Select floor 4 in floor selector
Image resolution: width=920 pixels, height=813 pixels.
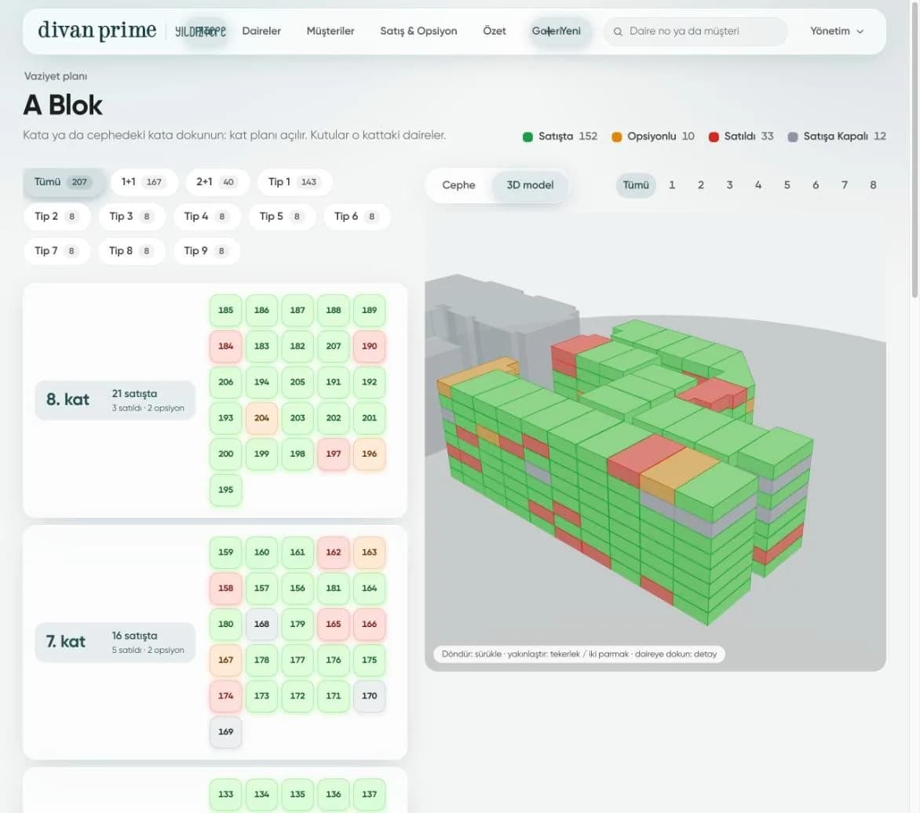coord(758,184)
